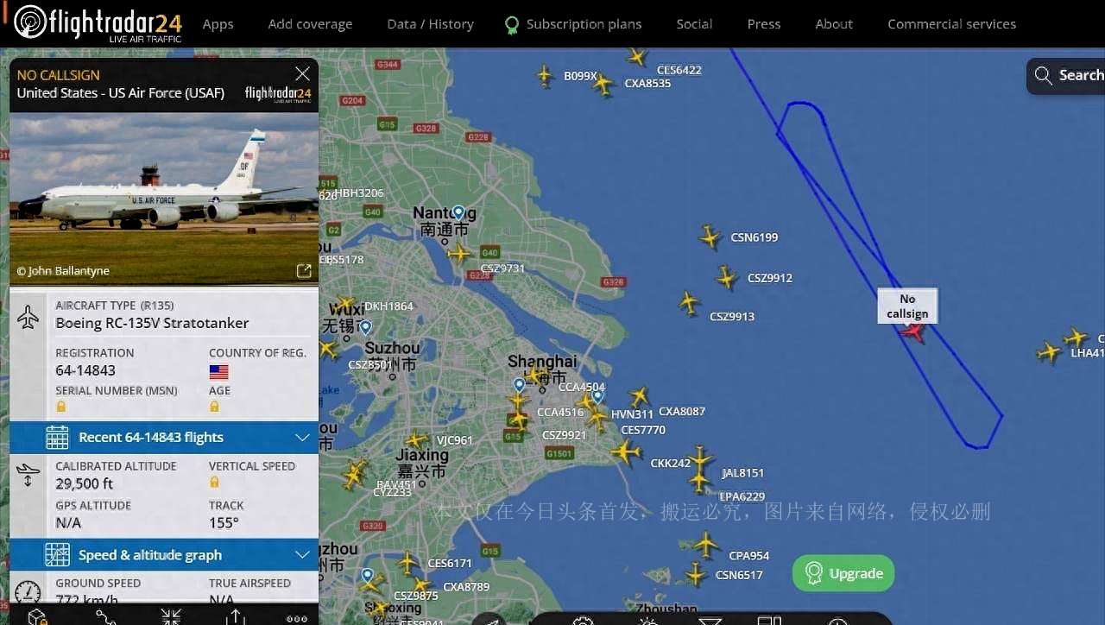Click the chevron on the Recent flights bar
Screen dimensions: 1105x625
point(302,438)
